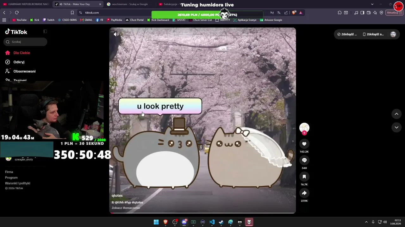Follow the creator via the red plus badge
The height and width of the screenshot is (227, 405).
[x=304, y=133]
